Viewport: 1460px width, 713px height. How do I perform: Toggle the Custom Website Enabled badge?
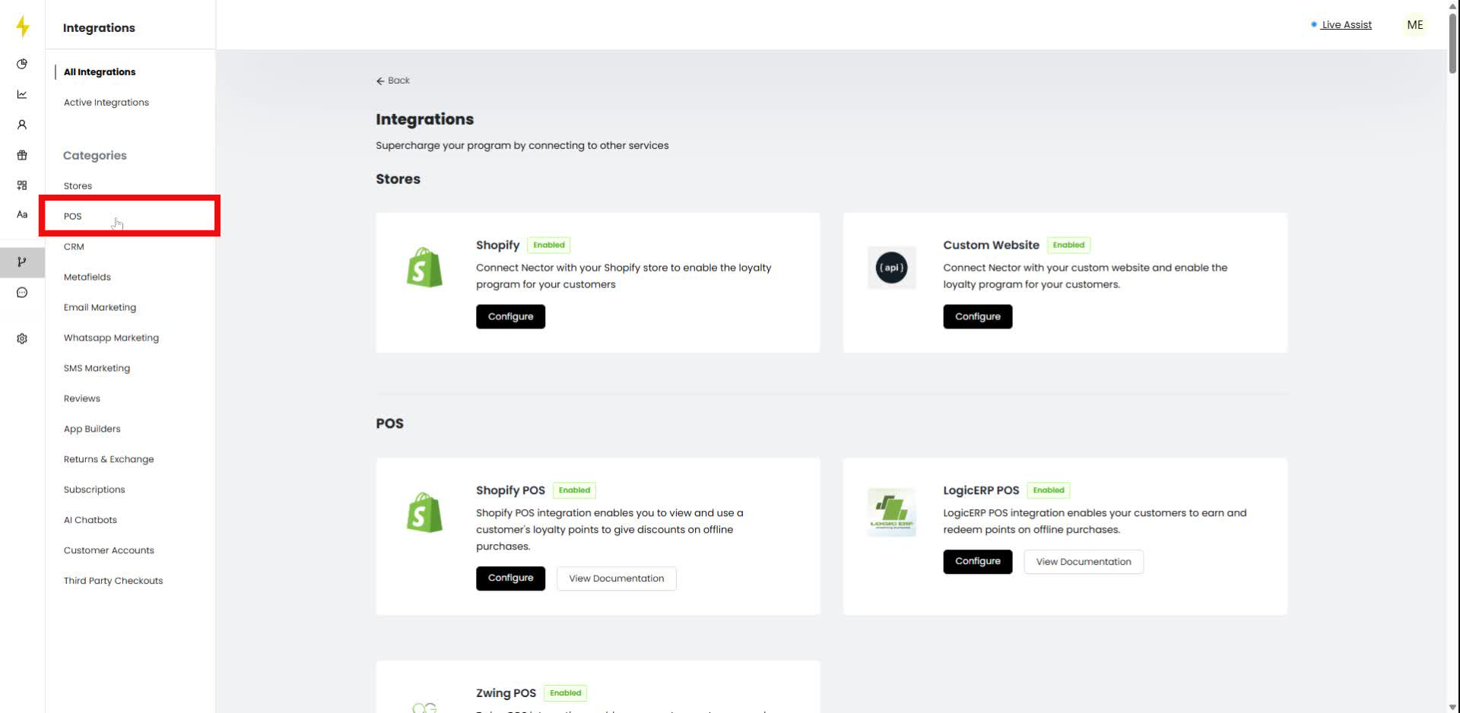tap(1069, 245)
